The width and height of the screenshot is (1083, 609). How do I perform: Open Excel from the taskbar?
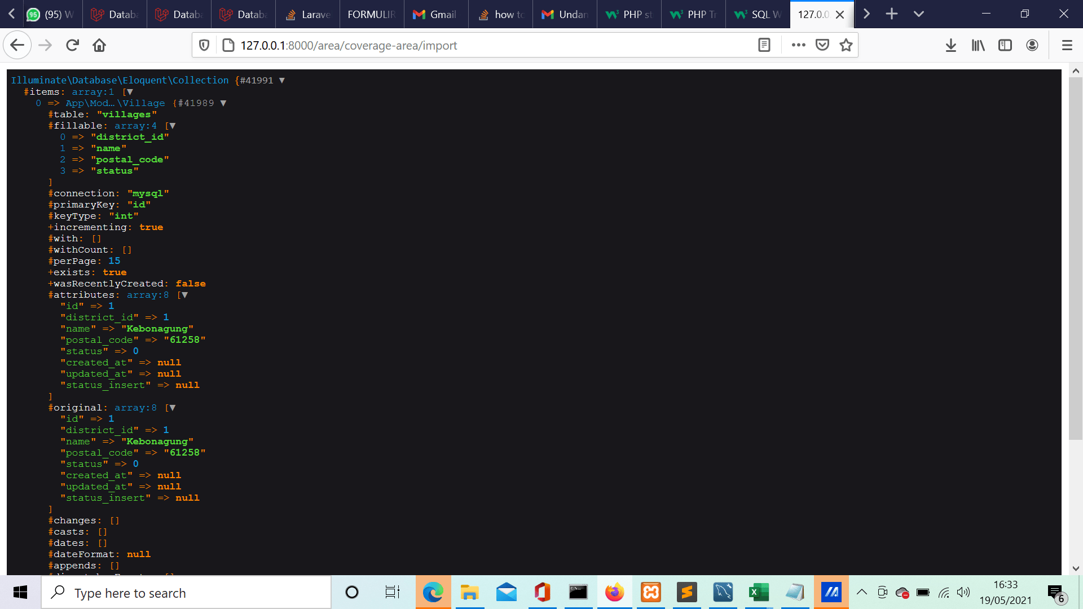click(759, 592)
